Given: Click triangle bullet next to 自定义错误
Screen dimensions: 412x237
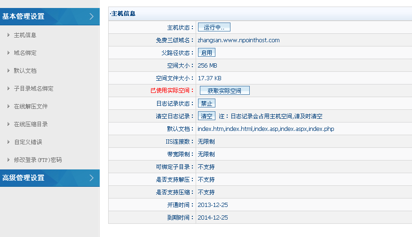Looking at the screenshot, I should (x=8, y=142).
